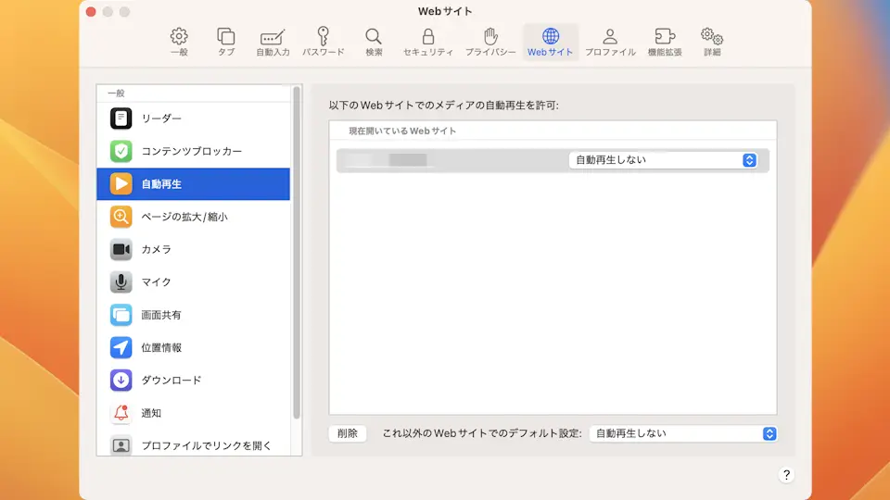Viewport: 890px width, 500px height.
Task: Open the website row's 自動再生しない dropdown
Action: tap(663, 160)
